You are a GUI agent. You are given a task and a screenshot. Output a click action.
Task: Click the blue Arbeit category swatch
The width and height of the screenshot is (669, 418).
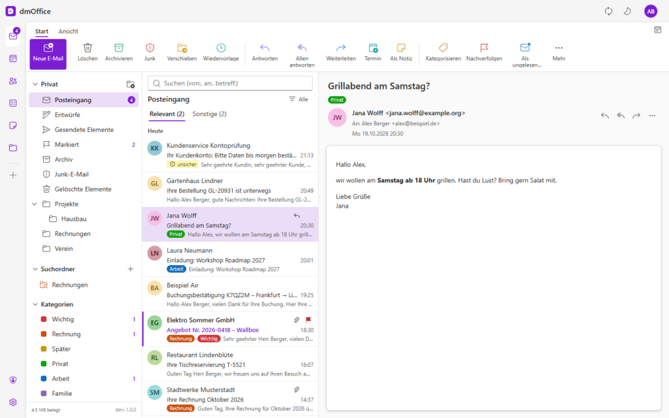point(44,379)
